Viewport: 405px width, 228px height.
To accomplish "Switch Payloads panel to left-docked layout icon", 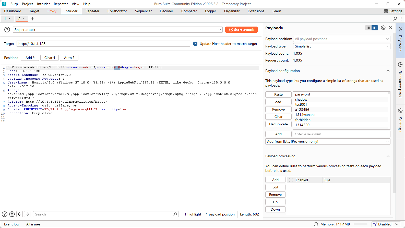I will 368,28.
